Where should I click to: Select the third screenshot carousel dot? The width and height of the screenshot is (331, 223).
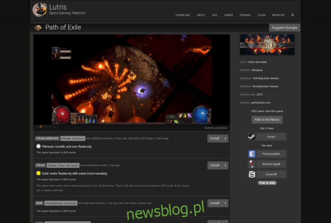tap(44, 126)
